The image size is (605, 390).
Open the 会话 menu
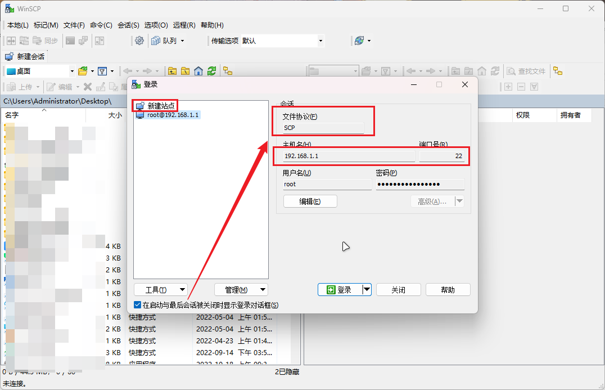pos(129,25)
